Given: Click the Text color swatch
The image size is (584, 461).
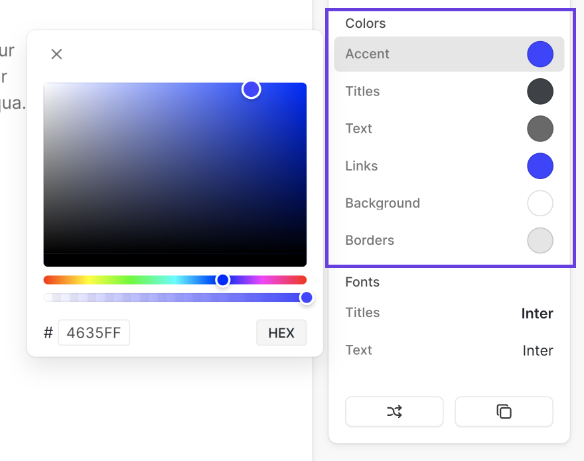Looking at the screenshot, I should [540, 129].
